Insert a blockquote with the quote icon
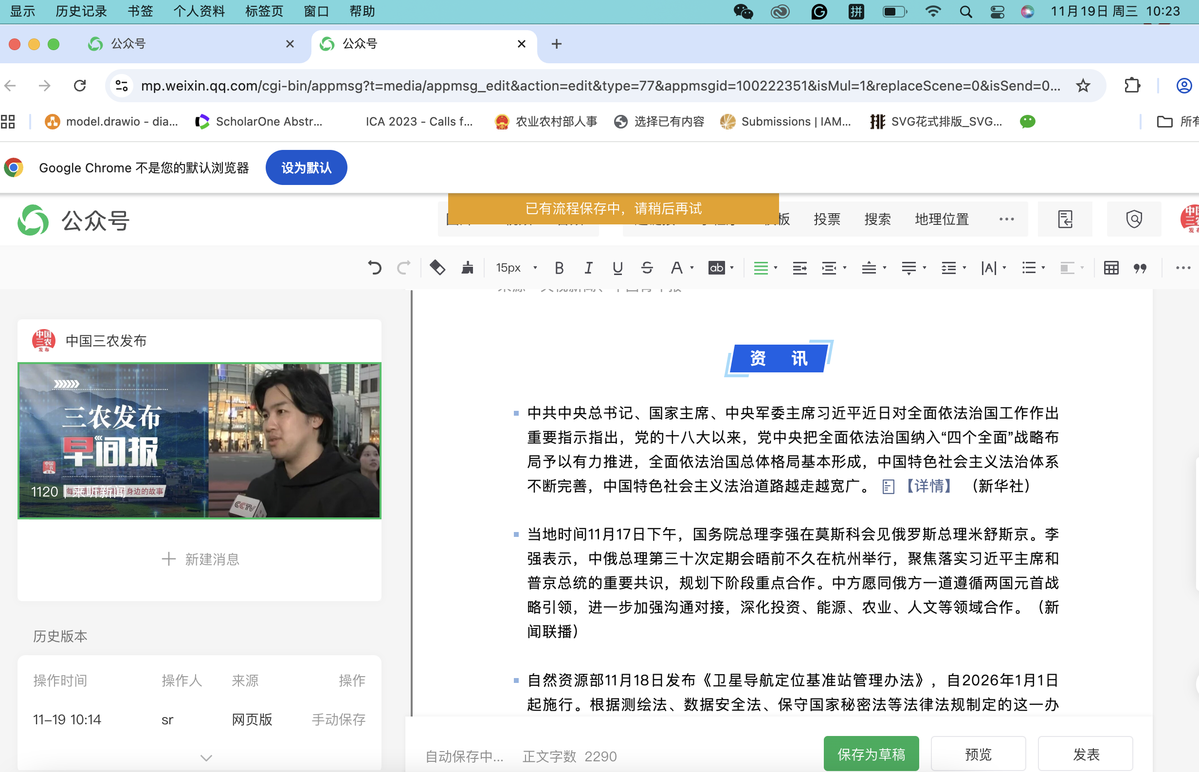1199x772 pixels. 1141,268
